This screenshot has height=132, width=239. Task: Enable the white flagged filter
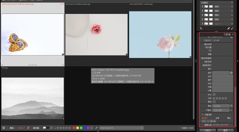click(x=44, y=128)
